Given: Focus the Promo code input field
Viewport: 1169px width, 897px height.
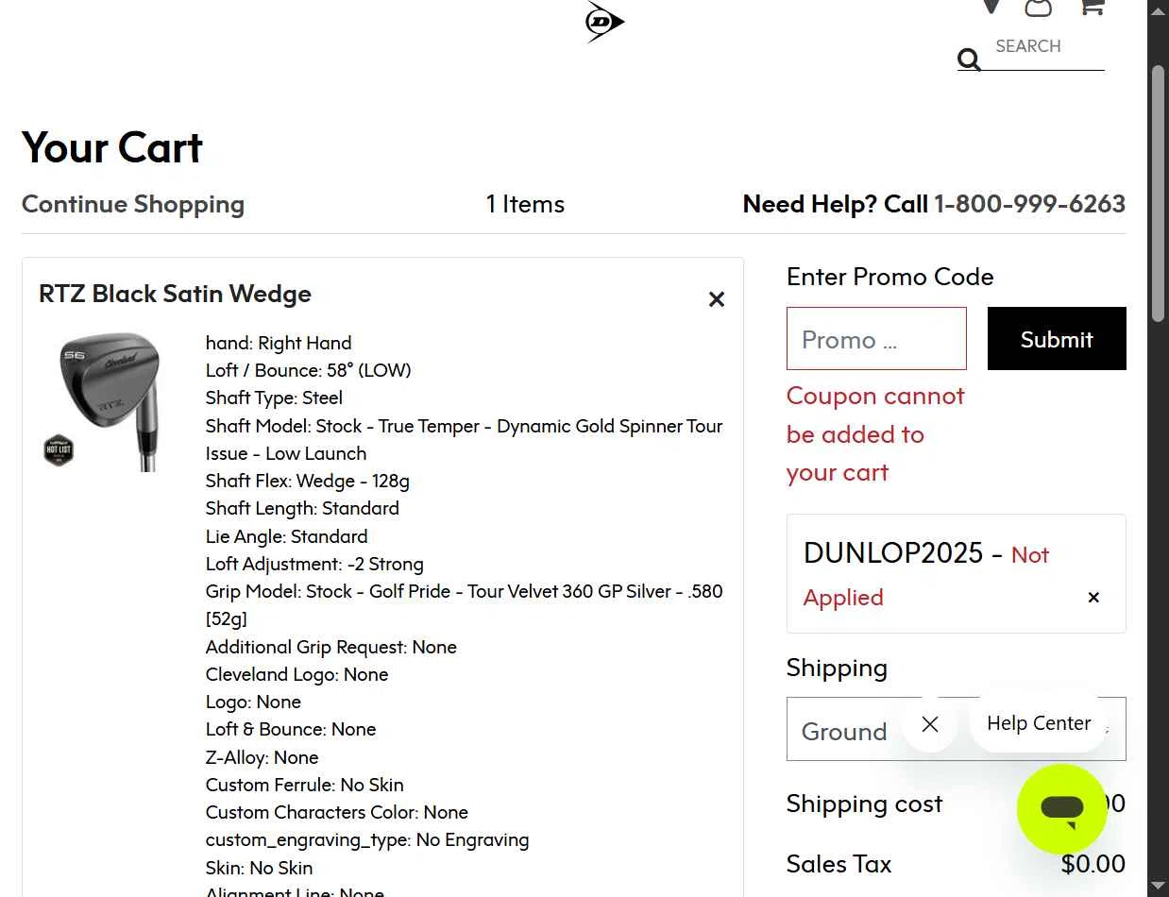Looking at the screenshot, I should (x=876, y=338).
